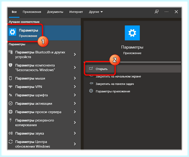
Task: Expand arrow for Безопасность Windows settings
Action: pos(75,68)
